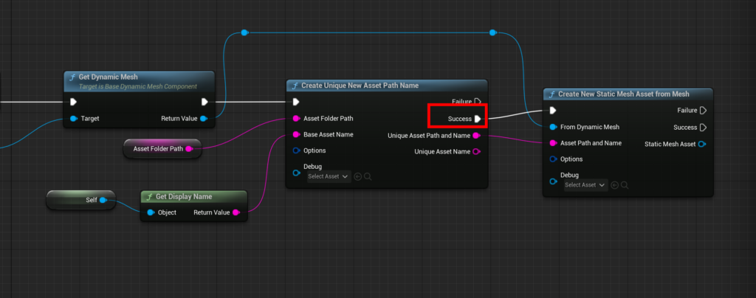Click browse magnifier icon in Create Unique New Asset Path Name
The height and width of the screenshot is (298, 756).
[x=368, y=177]
